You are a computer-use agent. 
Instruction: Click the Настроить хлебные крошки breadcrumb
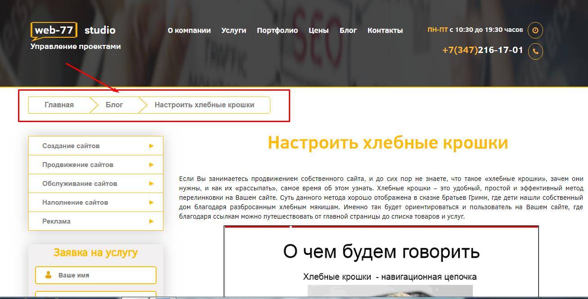(204, 105)
